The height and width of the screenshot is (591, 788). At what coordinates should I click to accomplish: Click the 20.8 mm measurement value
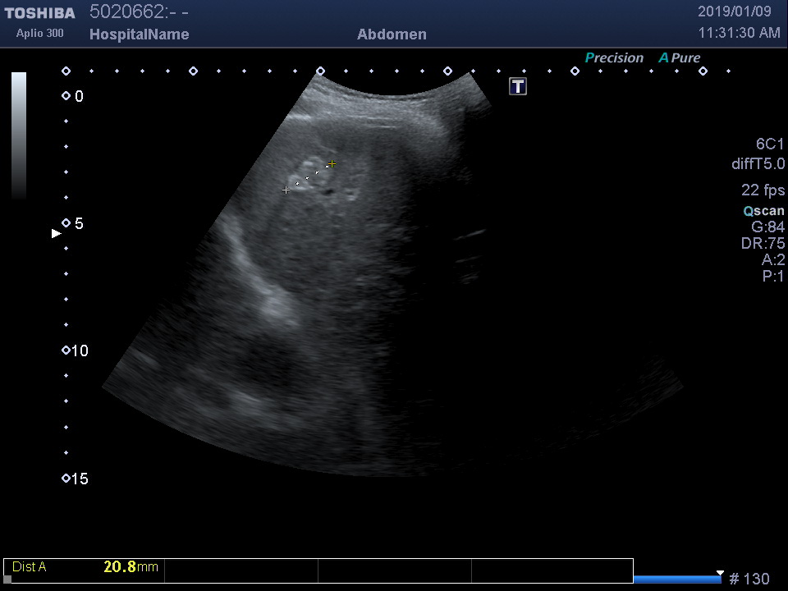[x=131, y=567]
